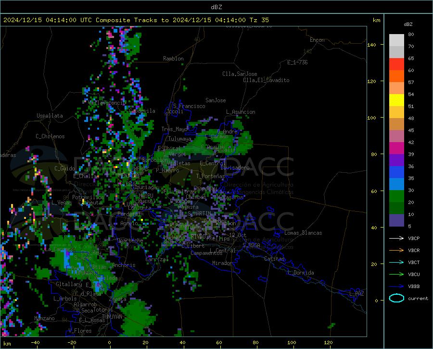Click the 'C_Guido' map label
This screenshot has height=349, width=433.
(64, 168)
